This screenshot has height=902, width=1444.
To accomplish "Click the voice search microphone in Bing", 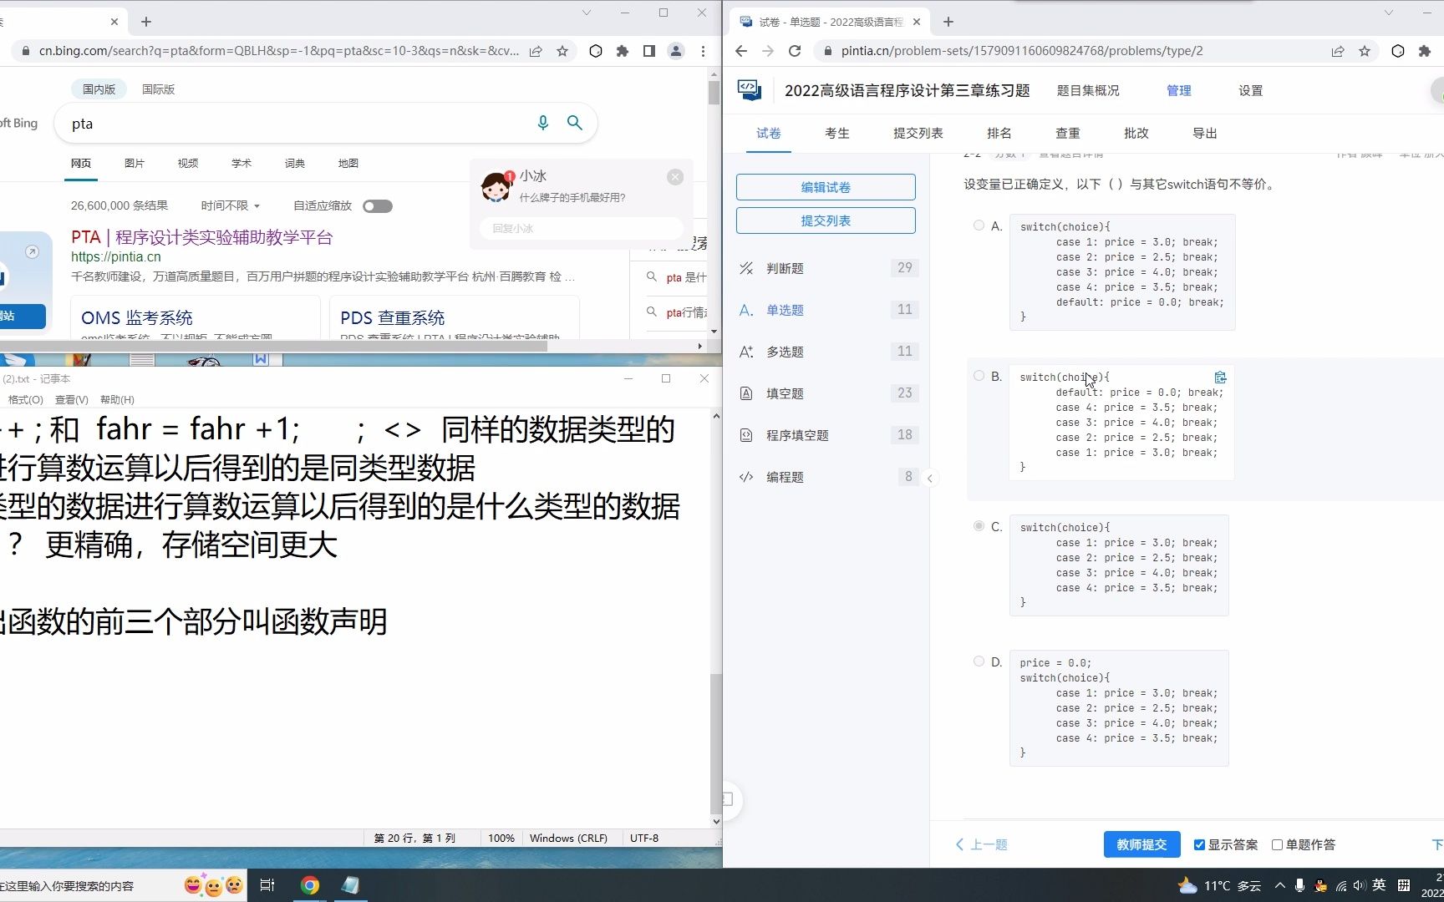I will pyautogui.click(x=542, y=122).
